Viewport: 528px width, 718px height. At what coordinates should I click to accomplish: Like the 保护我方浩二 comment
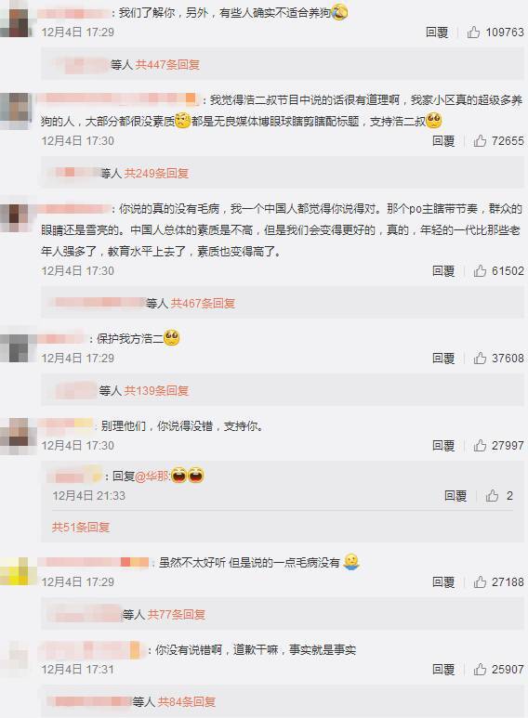point(480,358)
